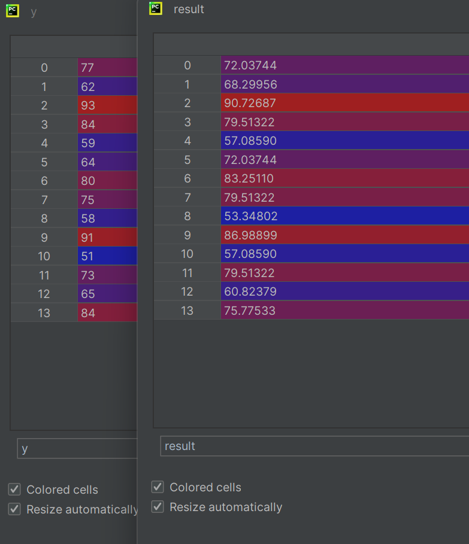Select cell 51 in y window
The image size is (469, 544).
pos(108,256)
